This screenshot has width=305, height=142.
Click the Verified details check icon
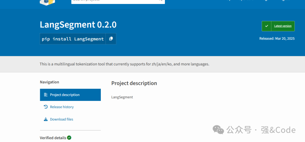tap(69, 138)
